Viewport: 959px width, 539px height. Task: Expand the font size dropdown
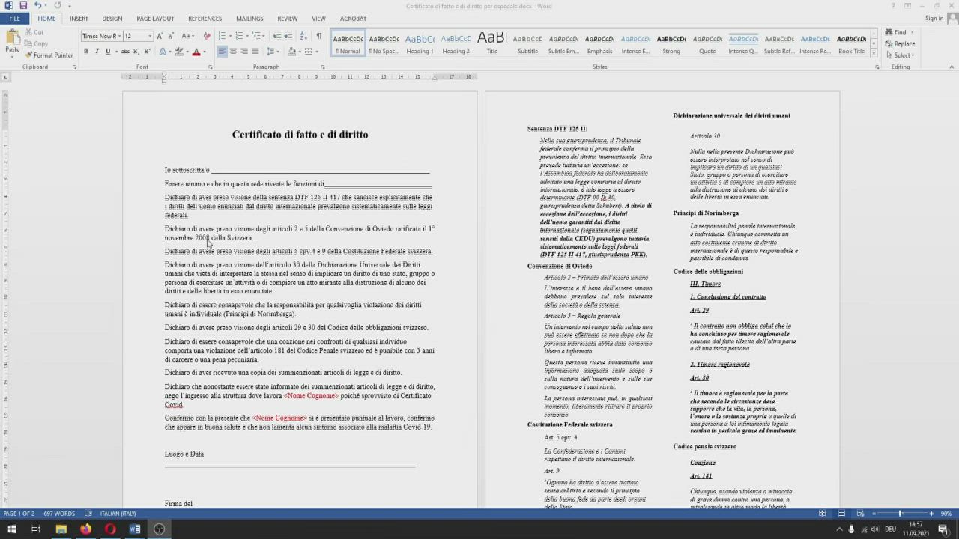pyautogui.click(x=149, y=36)
